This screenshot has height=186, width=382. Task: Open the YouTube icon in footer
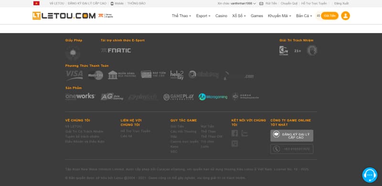pyautogui.click(x=244, y=133)
